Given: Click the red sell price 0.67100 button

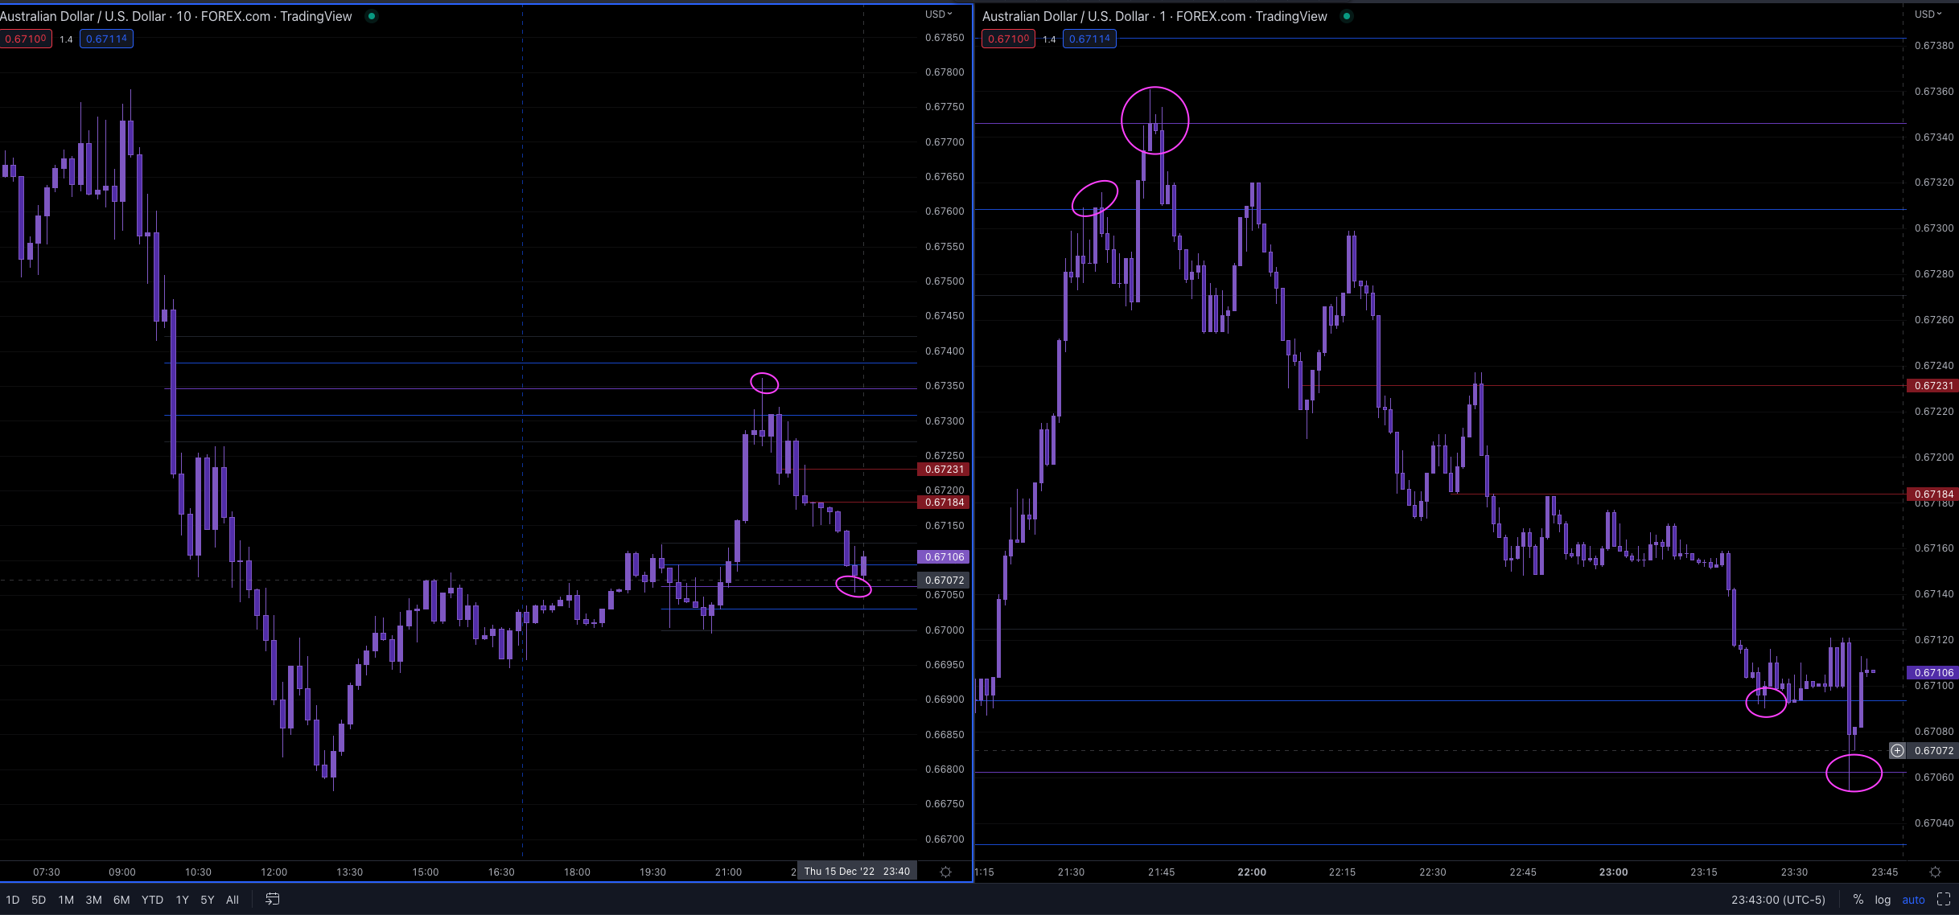Looking at the screenshot, I should (27, 38).
